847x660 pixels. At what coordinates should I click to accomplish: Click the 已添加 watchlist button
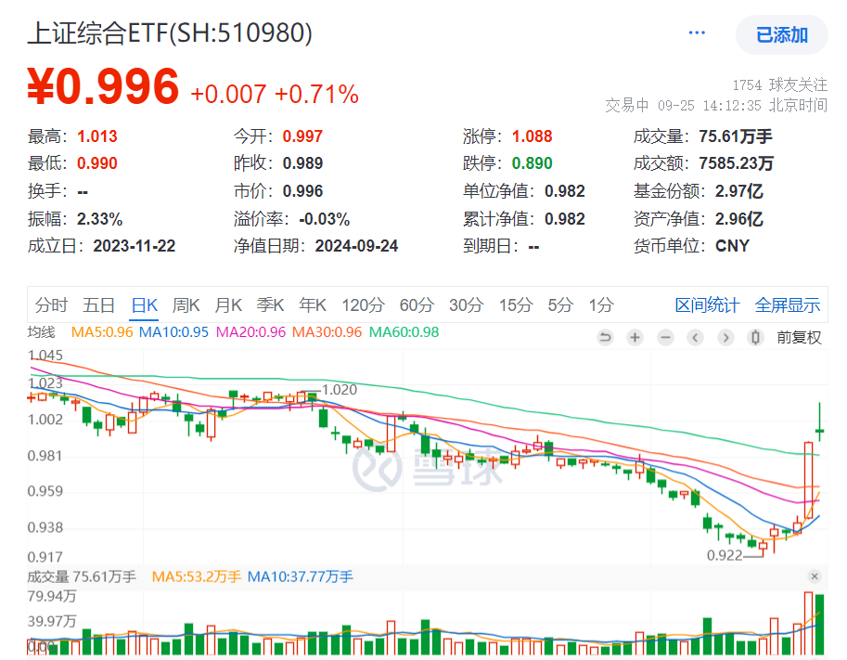tap(782, 35)
